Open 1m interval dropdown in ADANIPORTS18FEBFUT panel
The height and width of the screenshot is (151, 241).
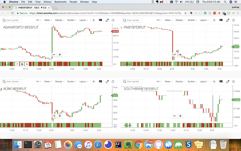[38, 20]
